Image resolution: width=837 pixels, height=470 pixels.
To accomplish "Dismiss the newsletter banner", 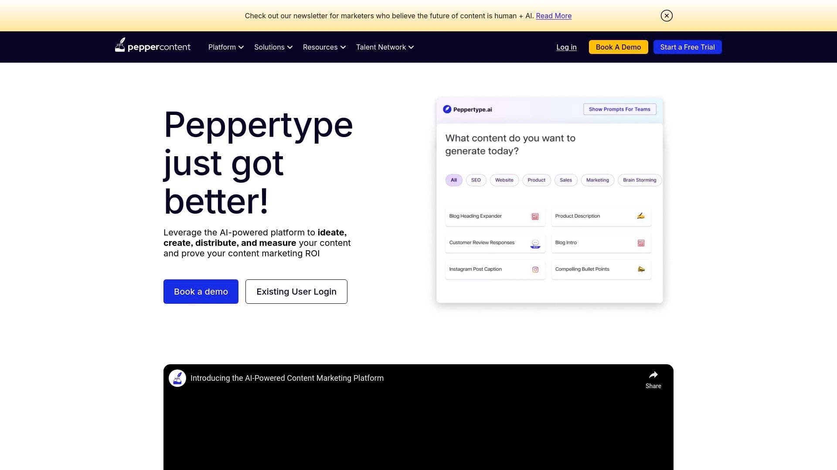I will [666, 16].
